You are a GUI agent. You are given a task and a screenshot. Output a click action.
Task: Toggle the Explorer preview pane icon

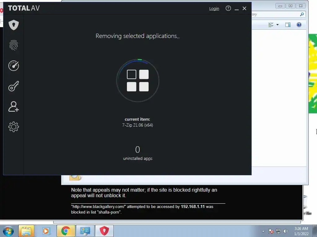point(288,25)
